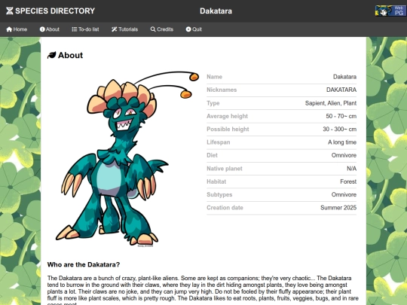Click the Nicknames label
407x305 pixels.
click(x=222, y=90)
